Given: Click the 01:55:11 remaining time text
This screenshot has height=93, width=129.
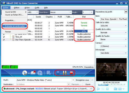Looking at the screenshot, I should (x=39, y=89).
